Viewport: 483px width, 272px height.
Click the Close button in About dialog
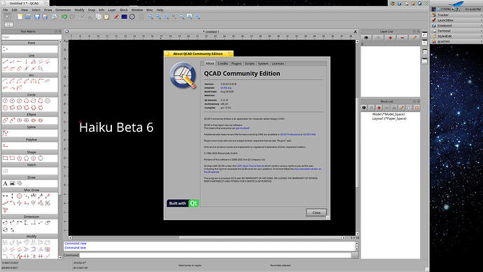(x=316, y=212)
